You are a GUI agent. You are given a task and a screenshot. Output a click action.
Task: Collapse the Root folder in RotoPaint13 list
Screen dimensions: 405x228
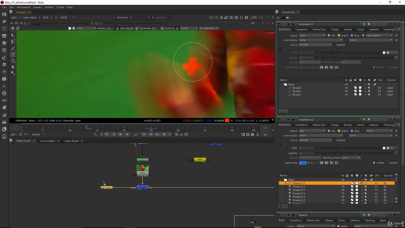coord(281,84)
